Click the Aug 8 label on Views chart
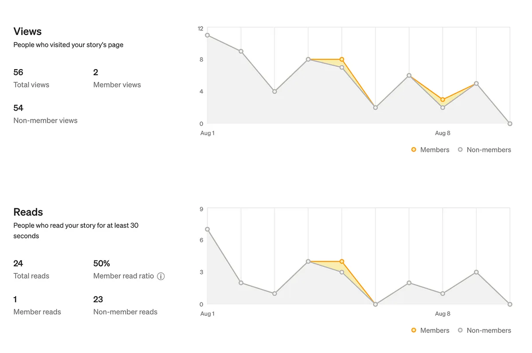This screenshot has width=532, height=353. tap(442, 133)
